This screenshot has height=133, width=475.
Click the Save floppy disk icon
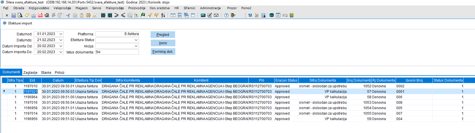click(14, 15)
